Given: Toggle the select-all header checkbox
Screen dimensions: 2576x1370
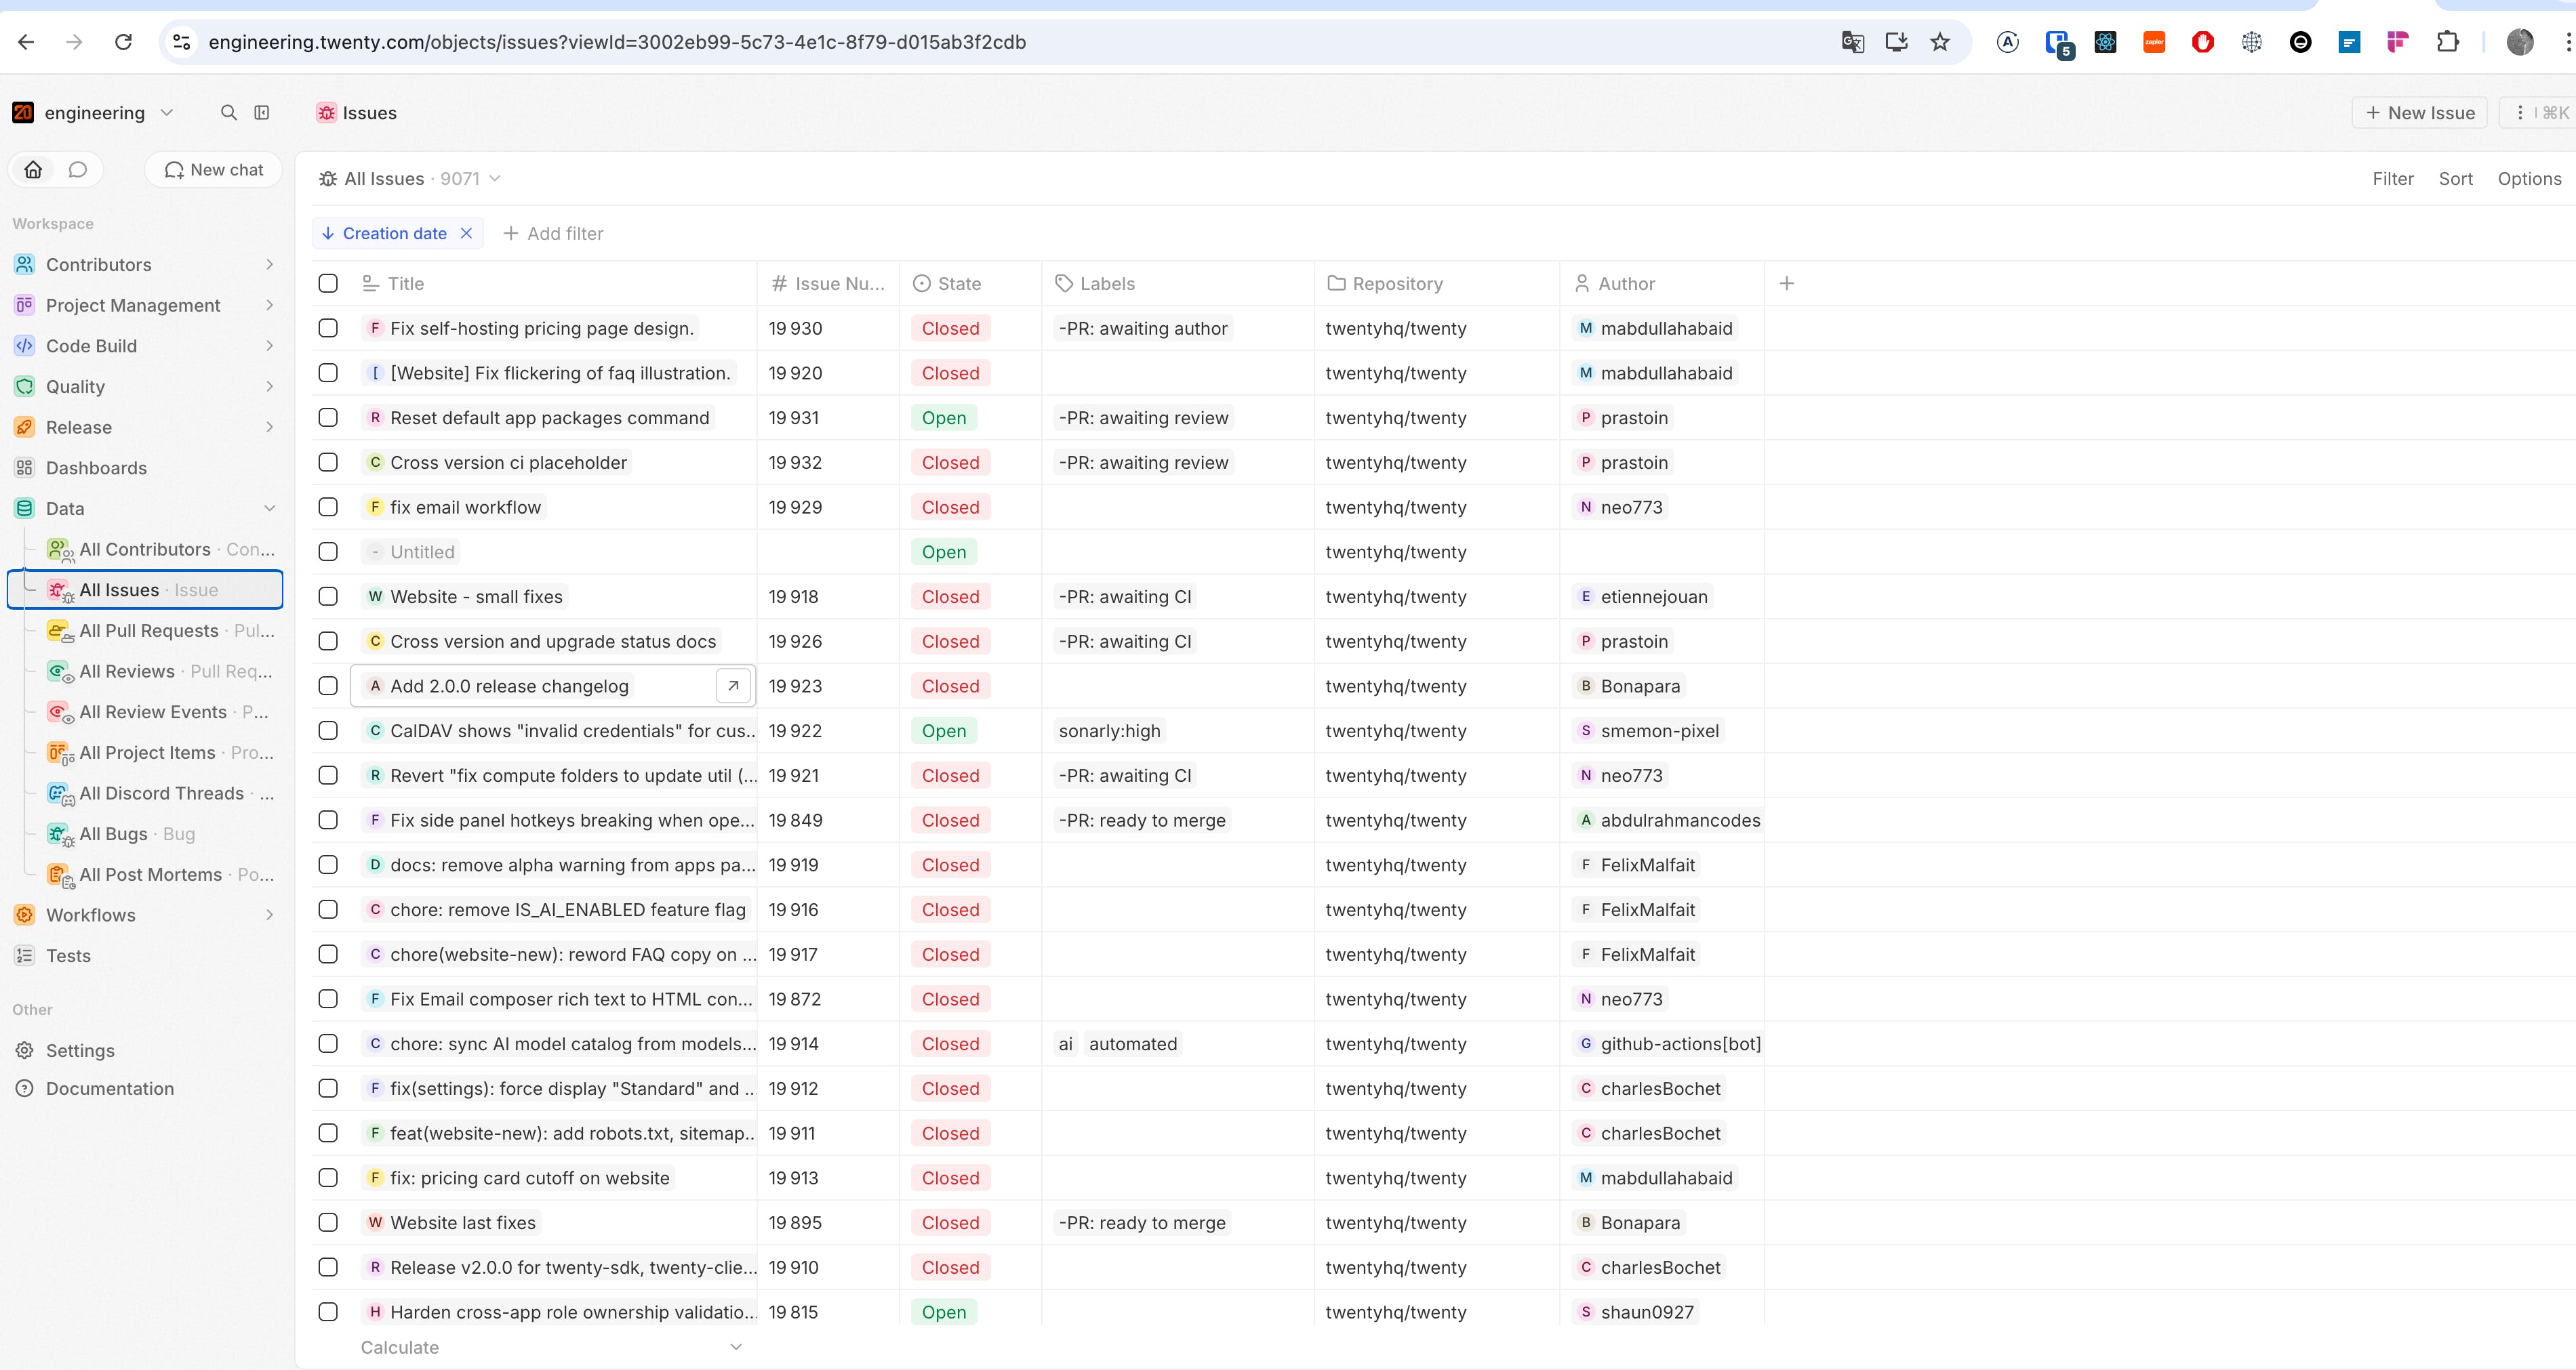Looking at the screenshot, I should 328,284.
